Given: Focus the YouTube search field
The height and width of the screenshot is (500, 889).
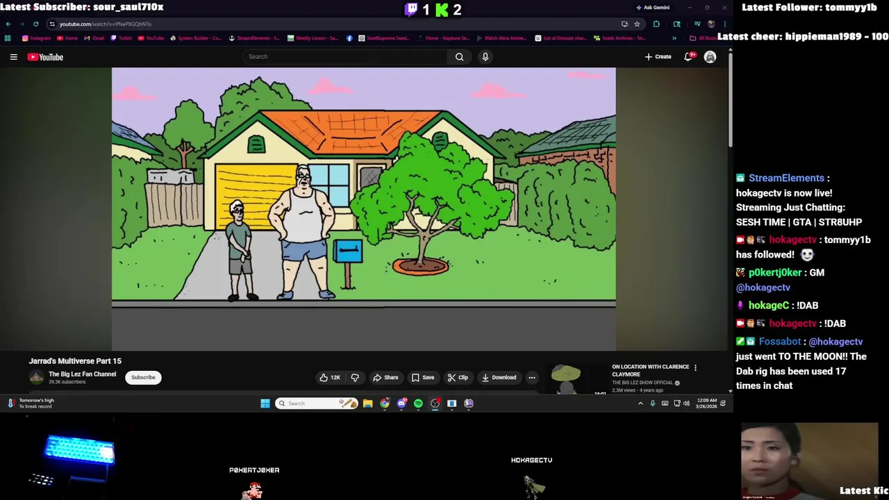Looking at the screenshot, I should pyautogui.click(x=345, y=57).
